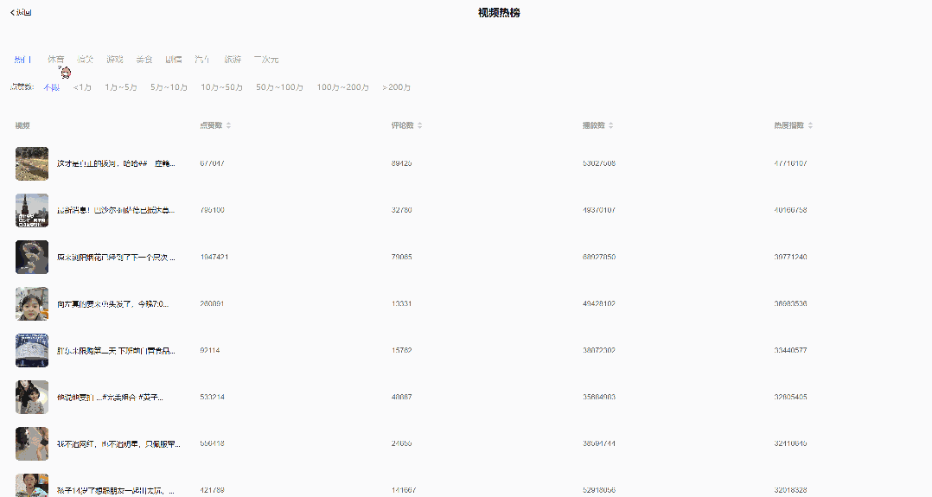Choose the 100万~200万 likes filter
The width and height of the screenshot is (932, 497).
click(342, 87)
